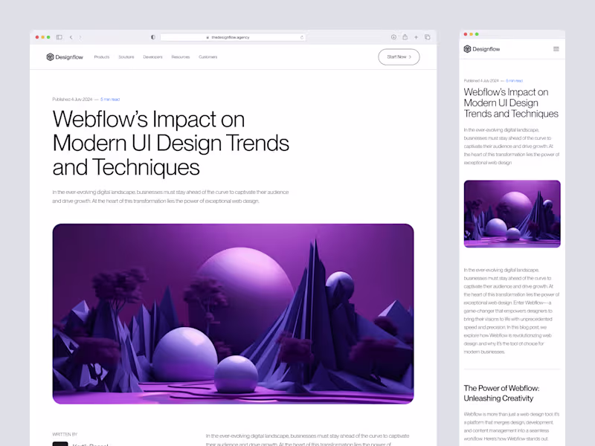The height and width of the screenshot is (446, 595).
Task: Click 'Published 4 July 2024' in desktop window
Action: click(72, 100)
